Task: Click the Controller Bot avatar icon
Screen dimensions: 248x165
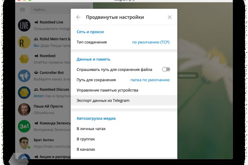Action: click(24, 76)
